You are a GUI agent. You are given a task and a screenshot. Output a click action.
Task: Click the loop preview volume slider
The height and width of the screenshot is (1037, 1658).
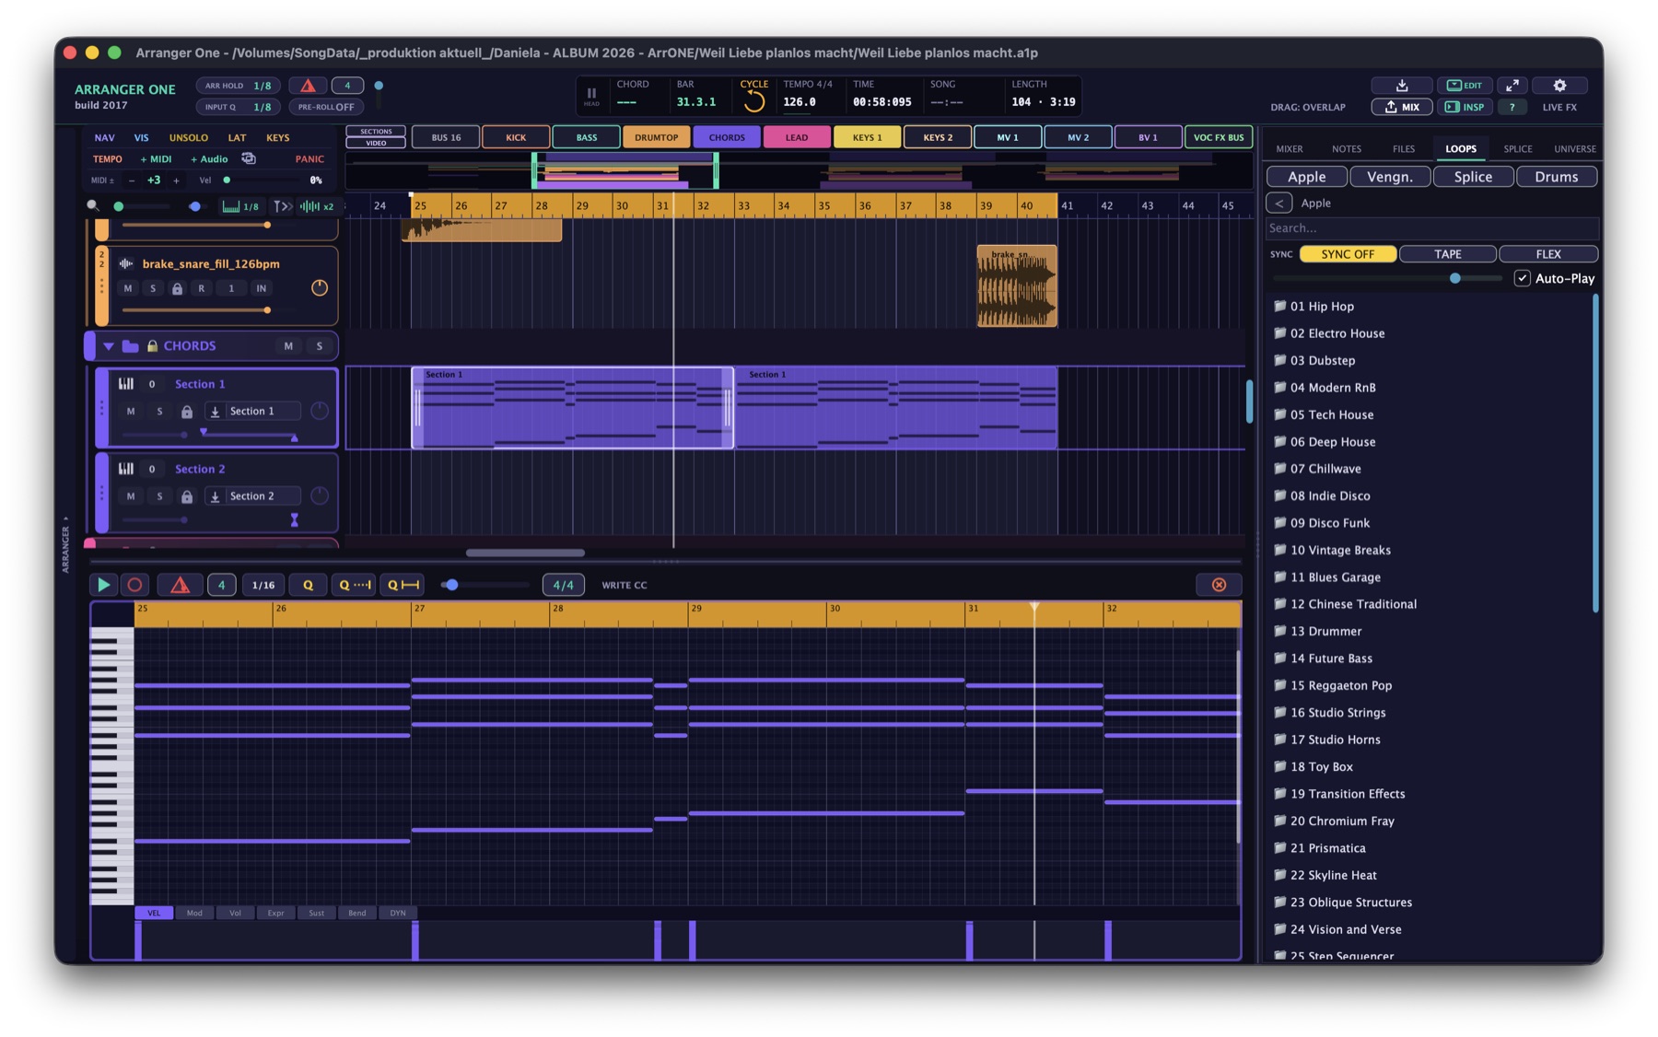tap(1387, 278)
